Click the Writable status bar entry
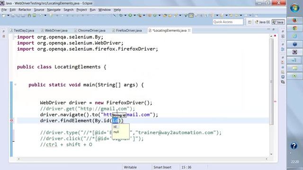Image resolution: width=303 pixels, height=170 pixels. click(130, 167)
